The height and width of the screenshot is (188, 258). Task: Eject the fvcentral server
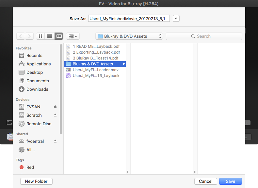(x=55, y=141)
